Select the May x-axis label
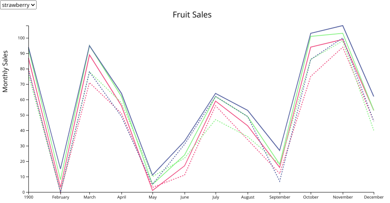 [152, 197]
